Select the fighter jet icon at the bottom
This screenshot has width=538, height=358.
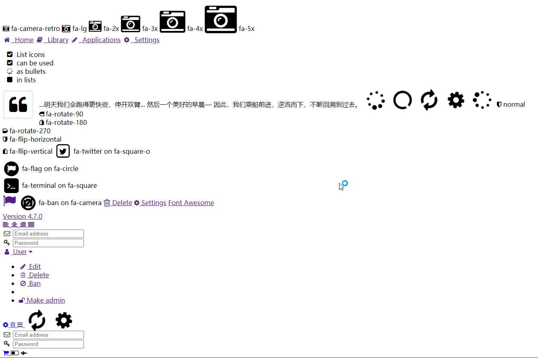(24, 352)
